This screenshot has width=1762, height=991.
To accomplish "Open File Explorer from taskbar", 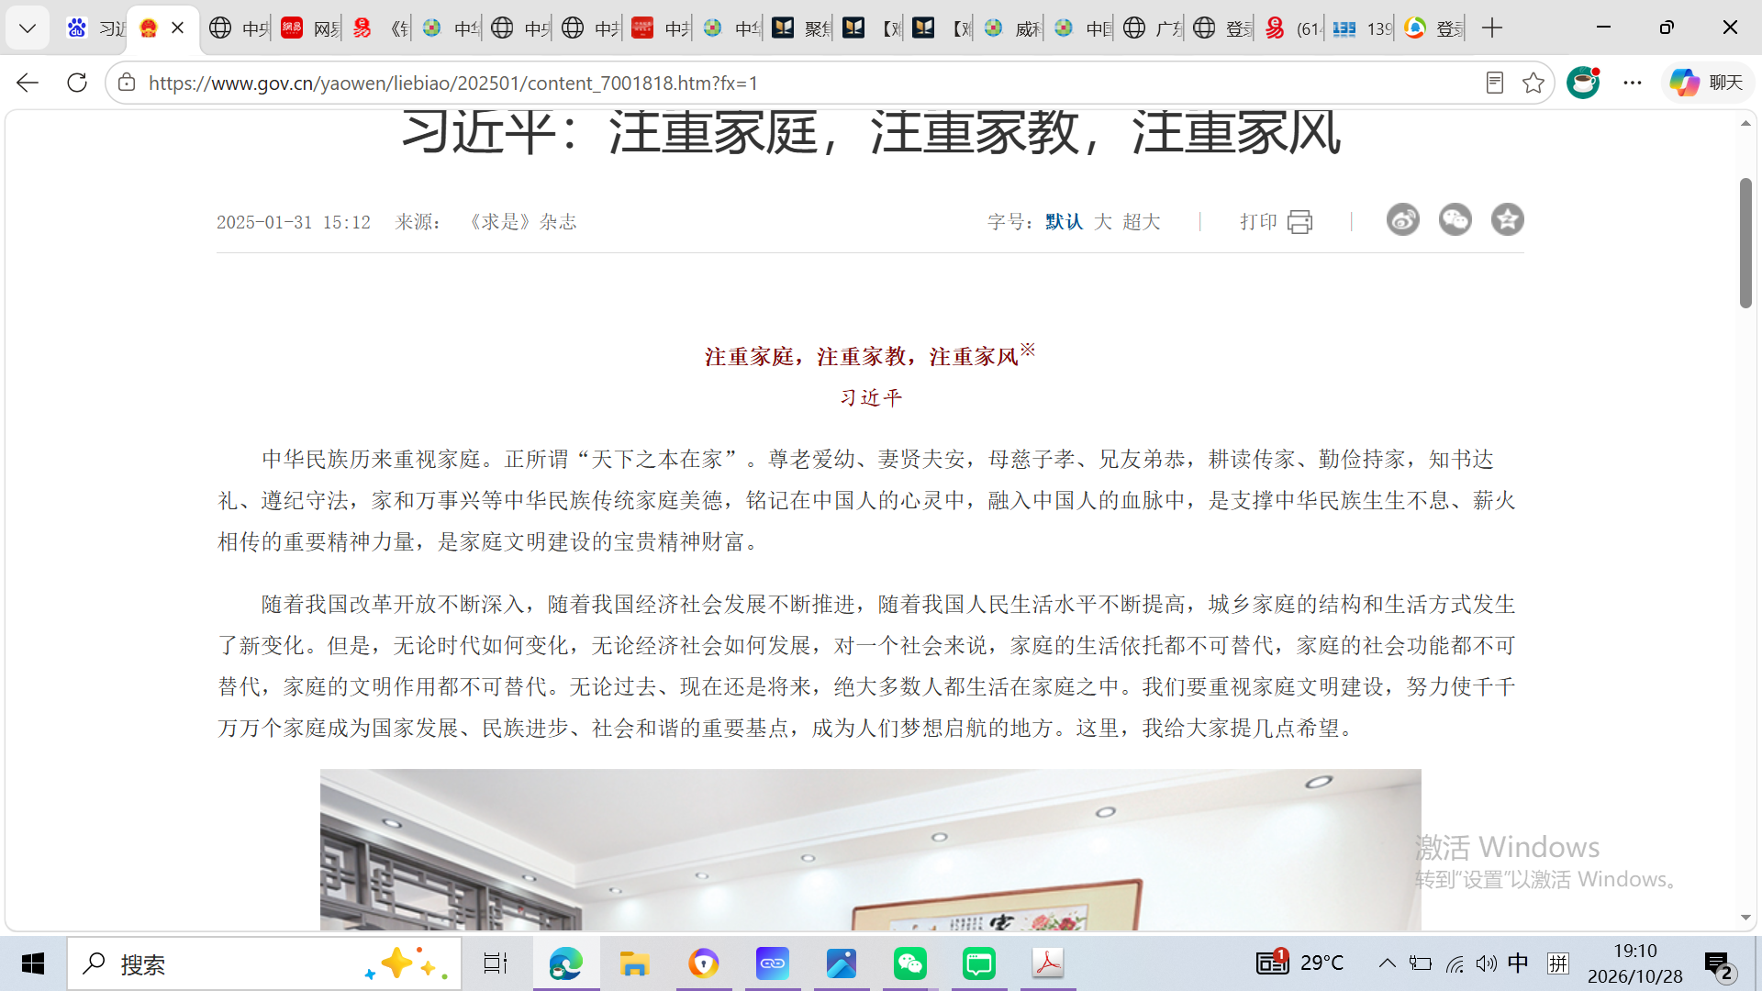I will (634, 963).
